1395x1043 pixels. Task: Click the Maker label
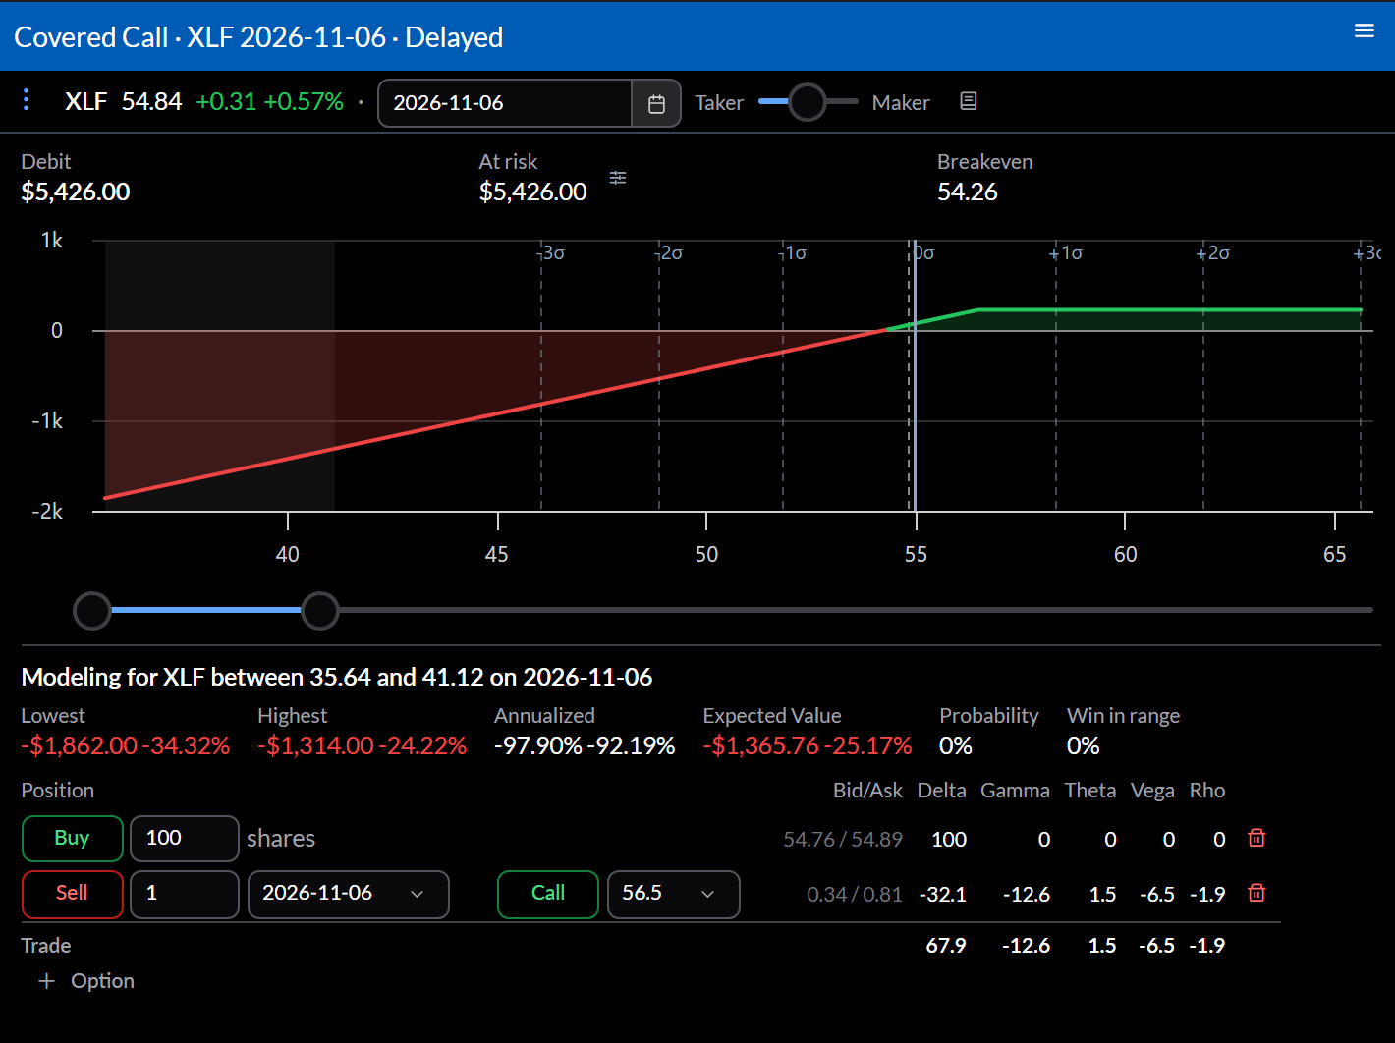click(x=901, y=103)
